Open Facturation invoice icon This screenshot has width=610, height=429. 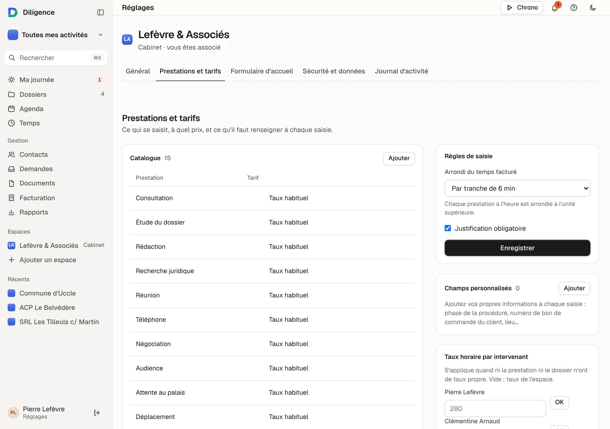[11, 198]
